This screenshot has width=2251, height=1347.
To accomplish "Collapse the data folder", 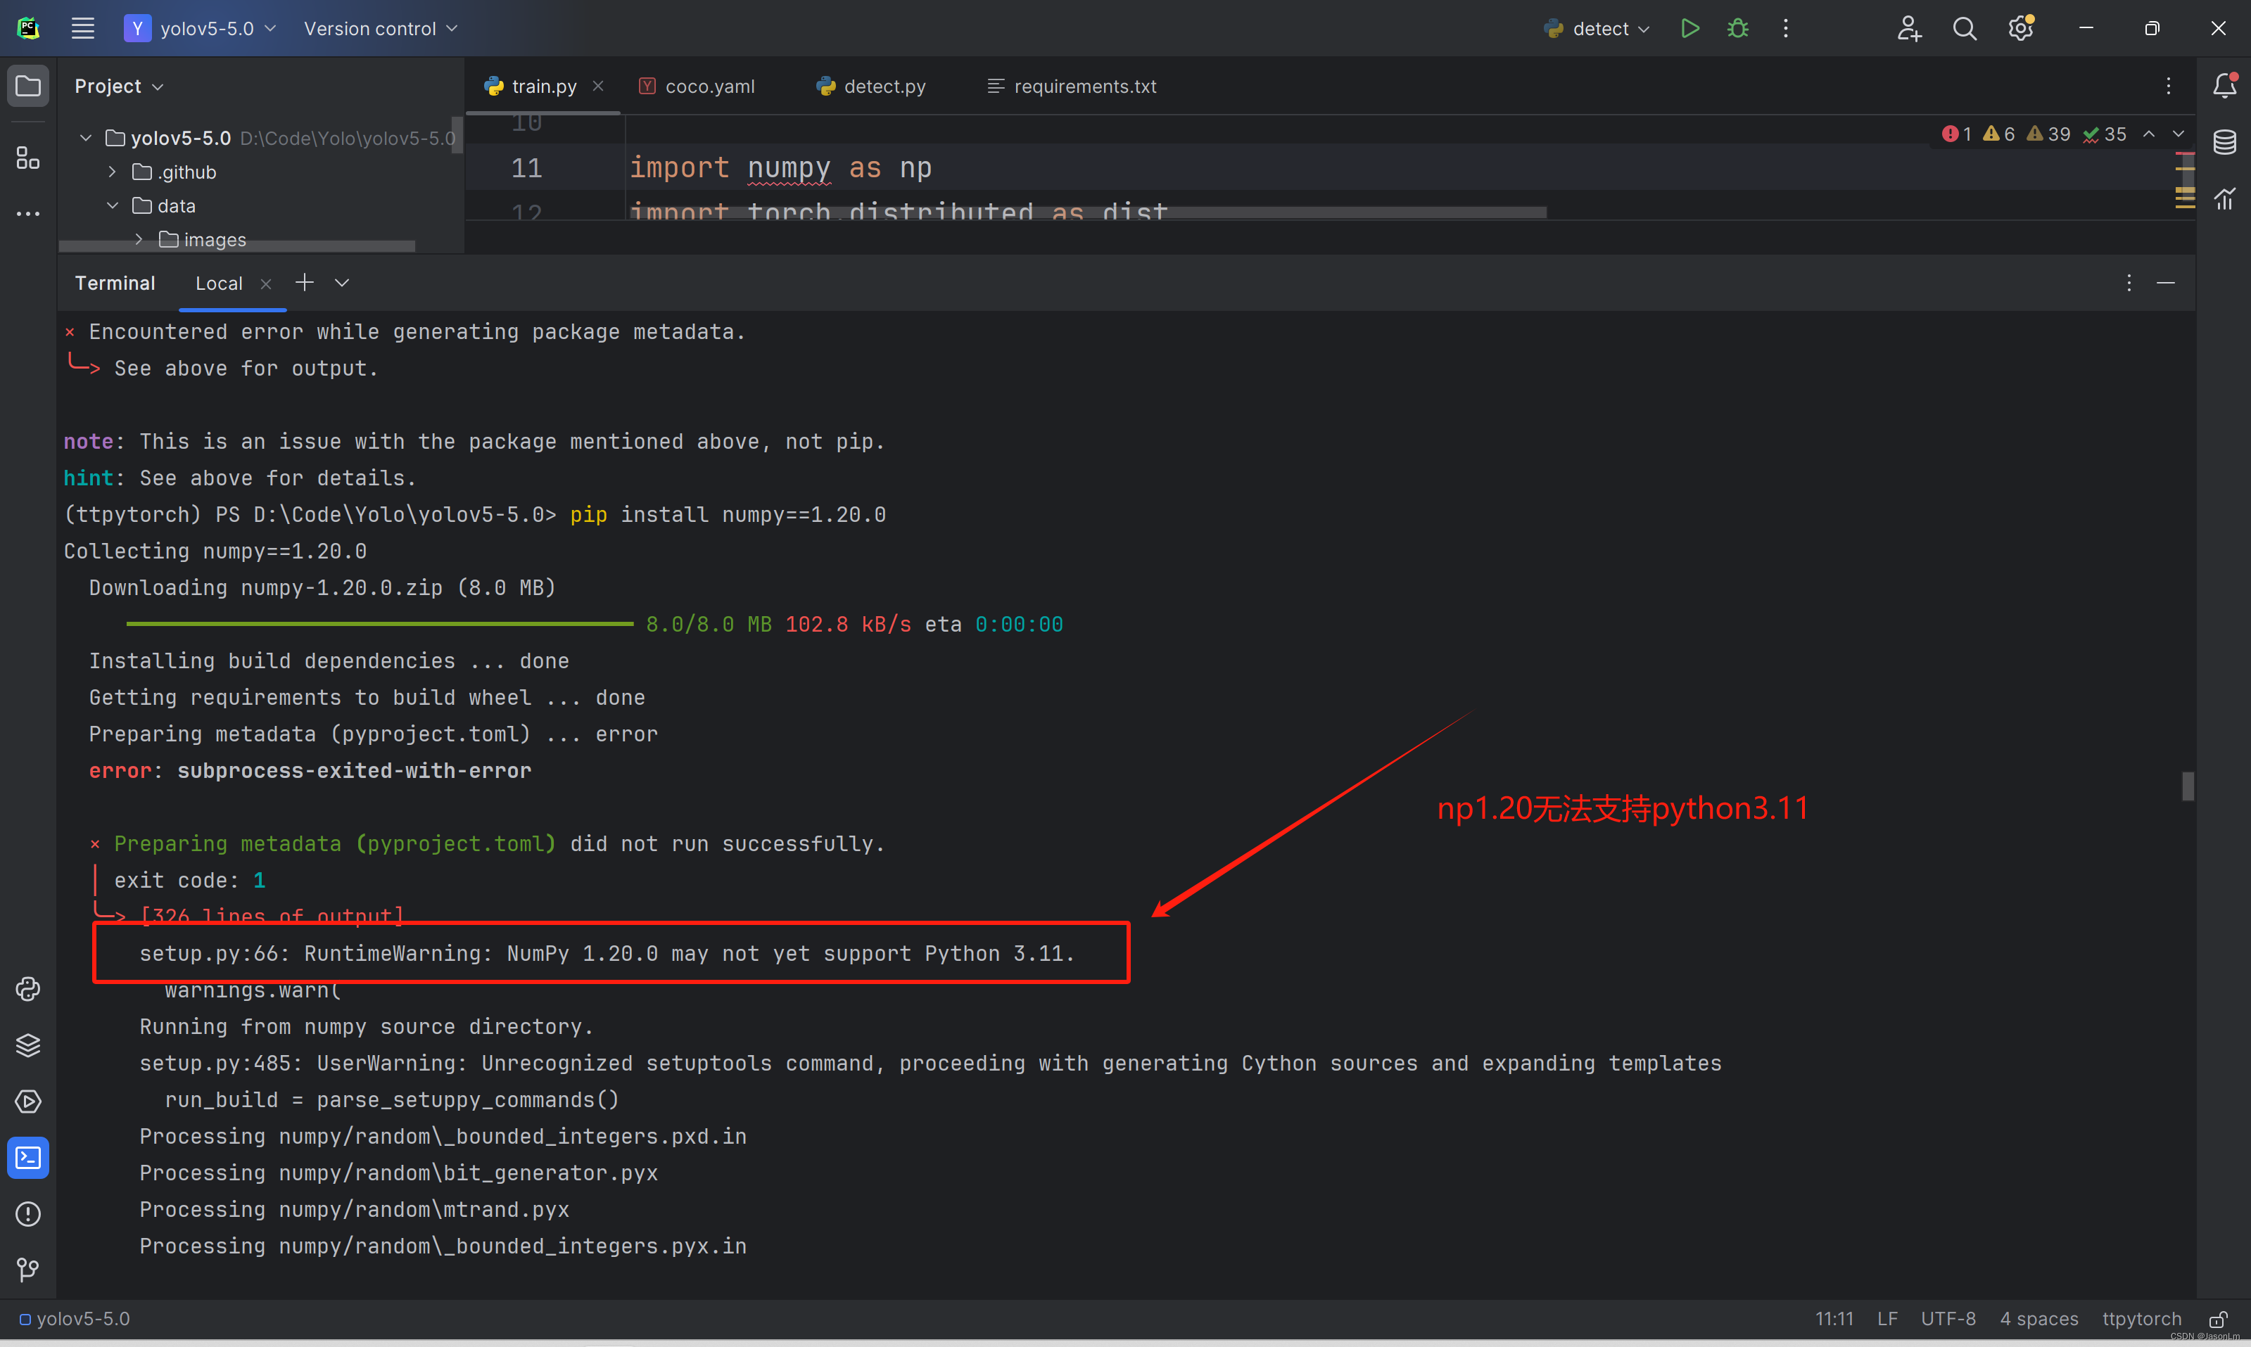I will [112, 205].
